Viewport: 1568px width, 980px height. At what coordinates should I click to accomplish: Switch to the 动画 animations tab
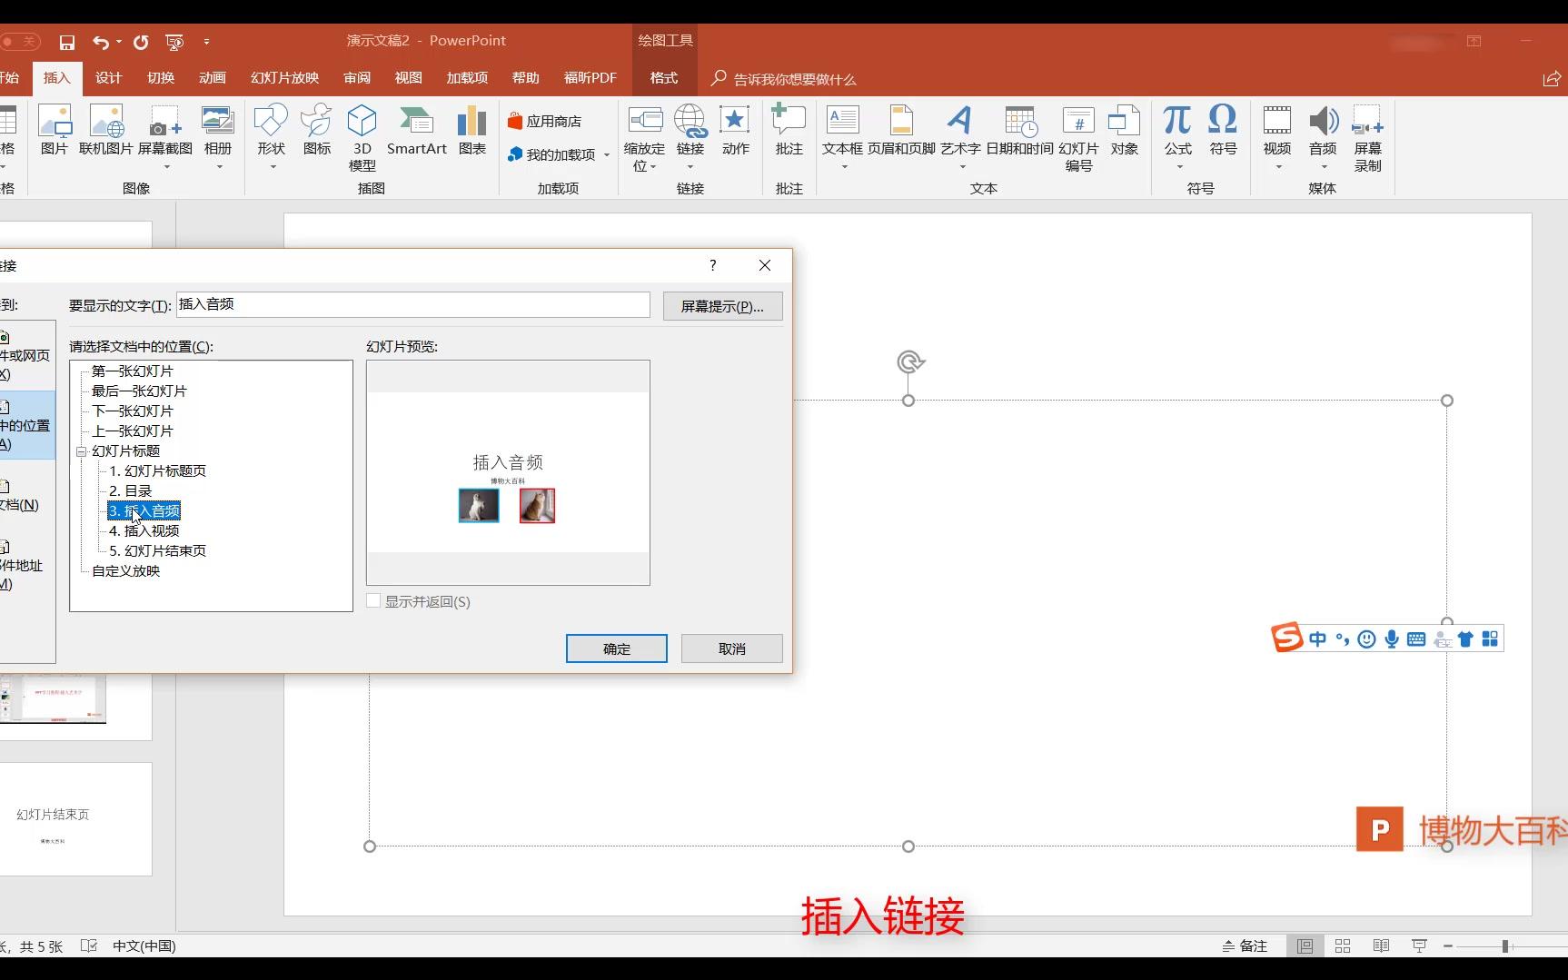coord(213,78)
